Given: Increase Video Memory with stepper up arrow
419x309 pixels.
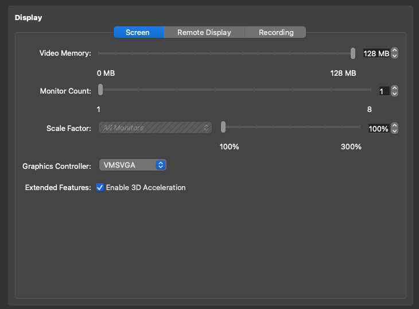Looking at the screenshot, I should (x=394, y=51).
